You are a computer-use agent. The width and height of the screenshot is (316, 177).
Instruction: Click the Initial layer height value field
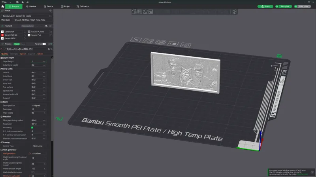(x=38, y=65)
